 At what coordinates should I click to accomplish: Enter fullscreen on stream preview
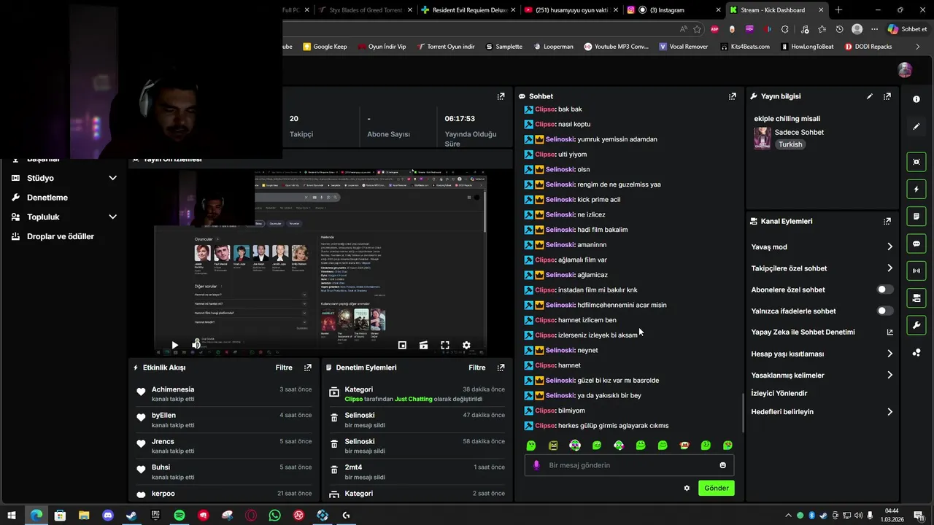(x=445, y=345)
